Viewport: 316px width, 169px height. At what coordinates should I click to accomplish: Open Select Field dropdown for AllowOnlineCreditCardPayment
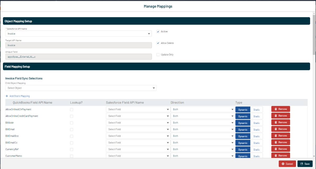[x=138, y=116]
